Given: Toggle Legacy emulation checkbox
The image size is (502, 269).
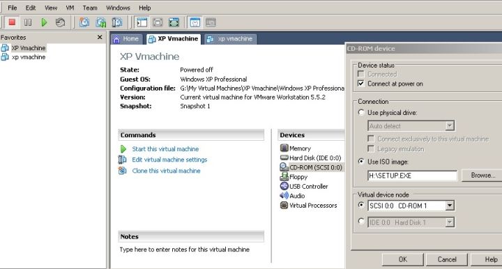Looking at the screenshot, I should click(371, 148).
